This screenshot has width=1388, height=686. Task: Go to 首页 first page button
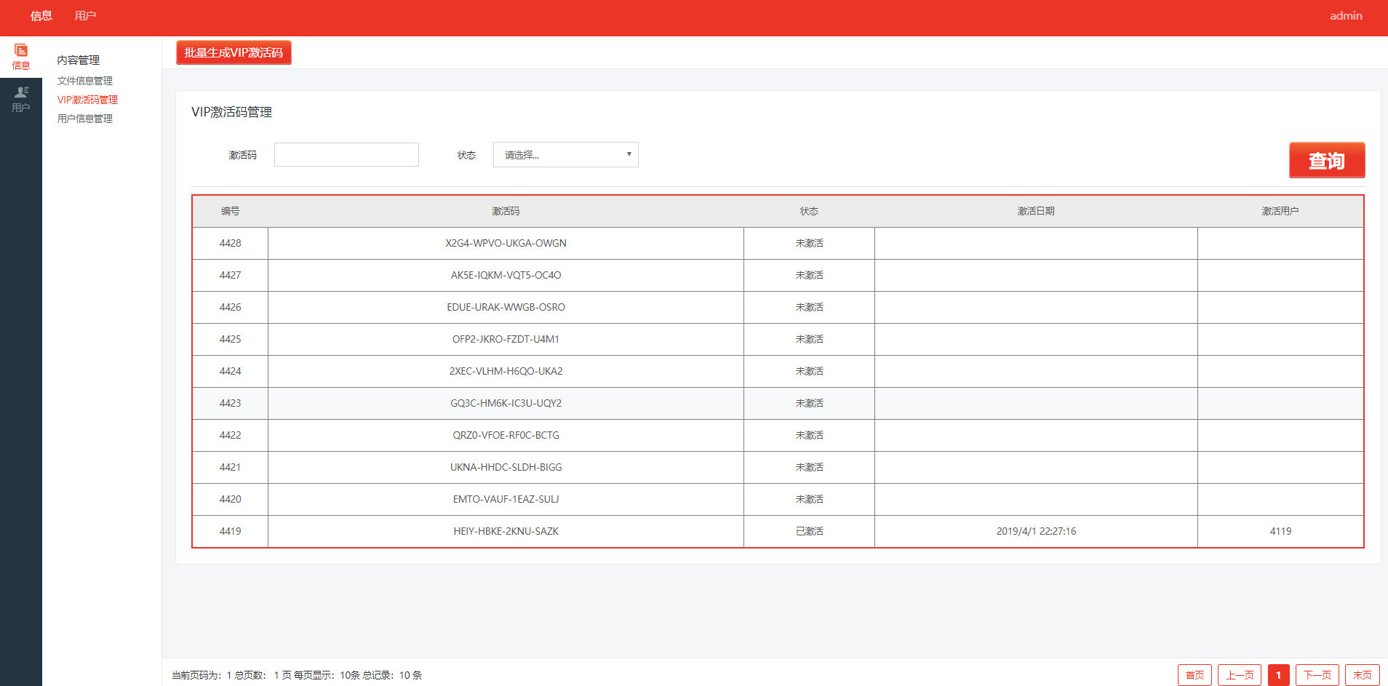[1194, 675]
